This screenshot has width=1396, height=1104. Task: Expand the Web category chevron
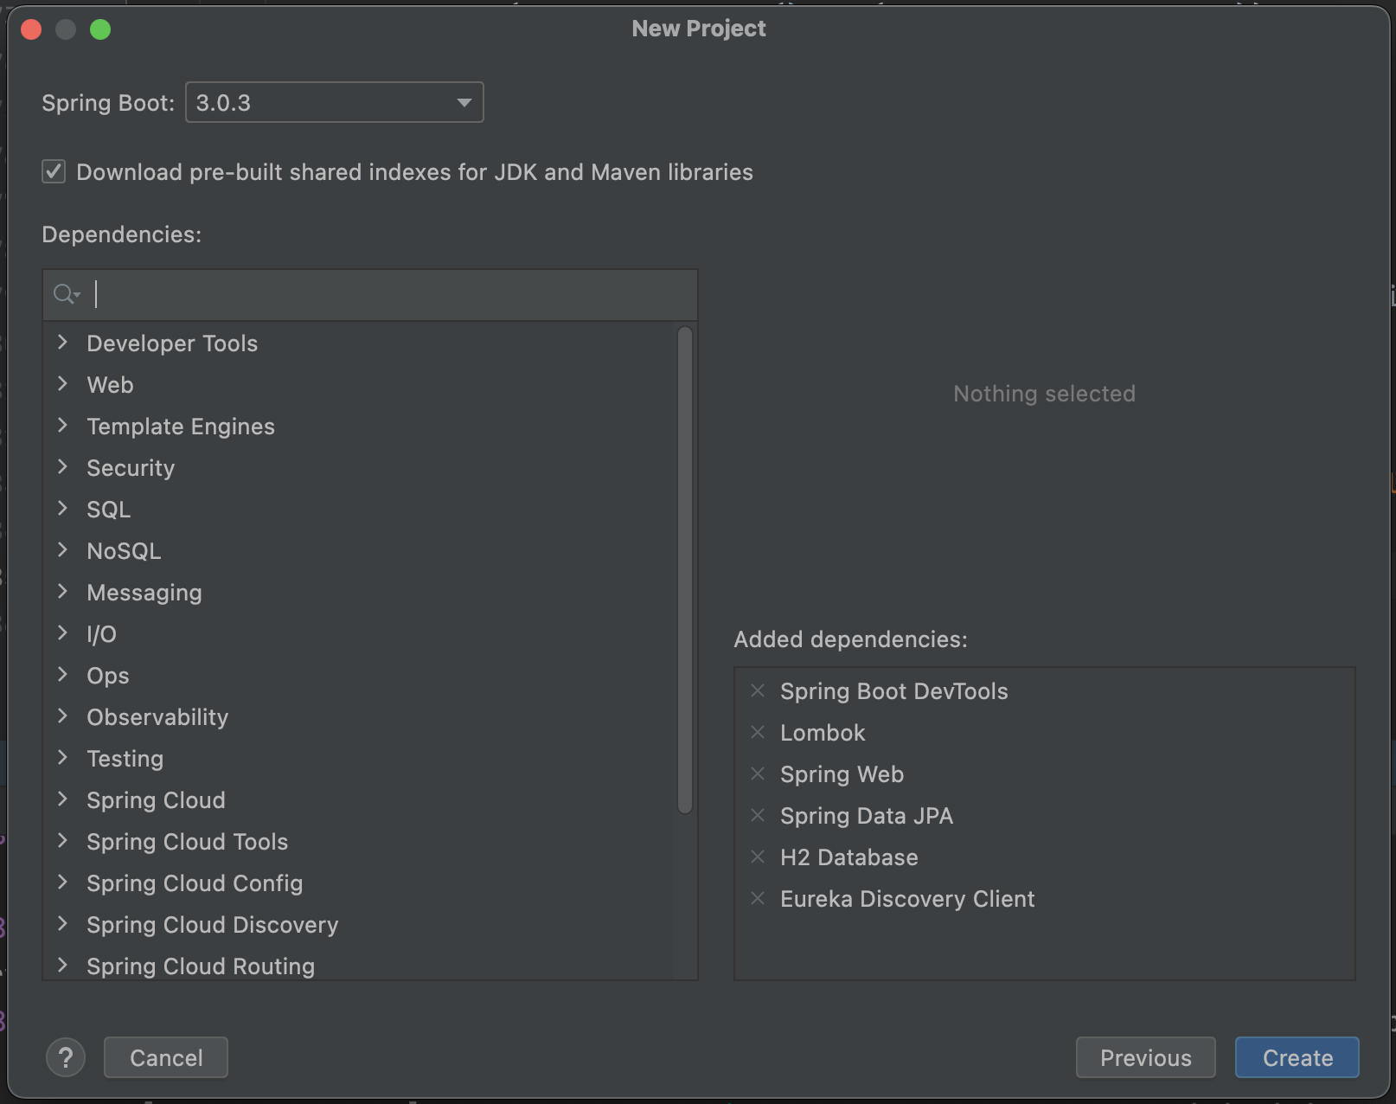tap(62, 384)
